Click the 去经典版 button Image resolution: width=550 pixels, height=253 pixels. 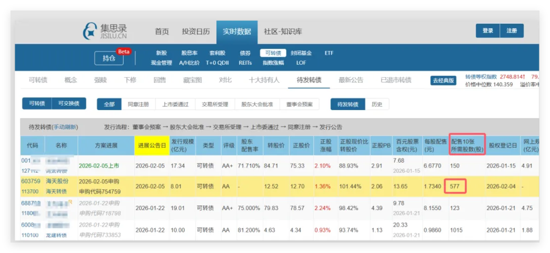pos(443,80)
